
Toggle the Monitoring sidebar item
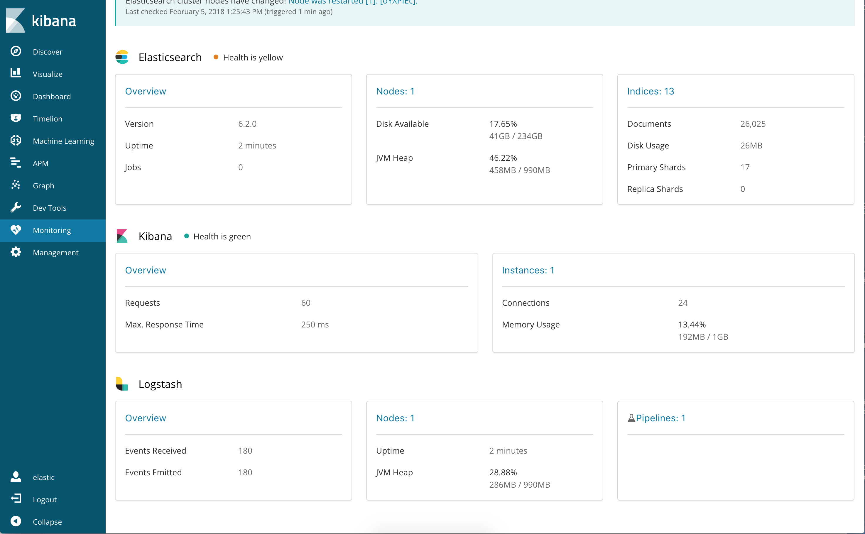click(x=52, y=230)
